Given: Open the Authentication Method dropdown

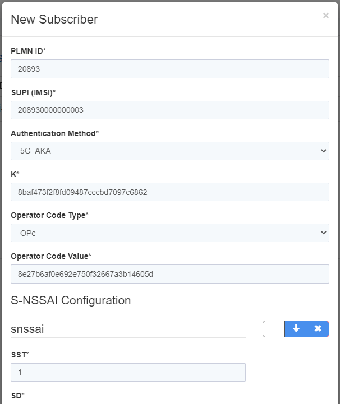Looking at the screenshot, I should [x=169, y=151].
